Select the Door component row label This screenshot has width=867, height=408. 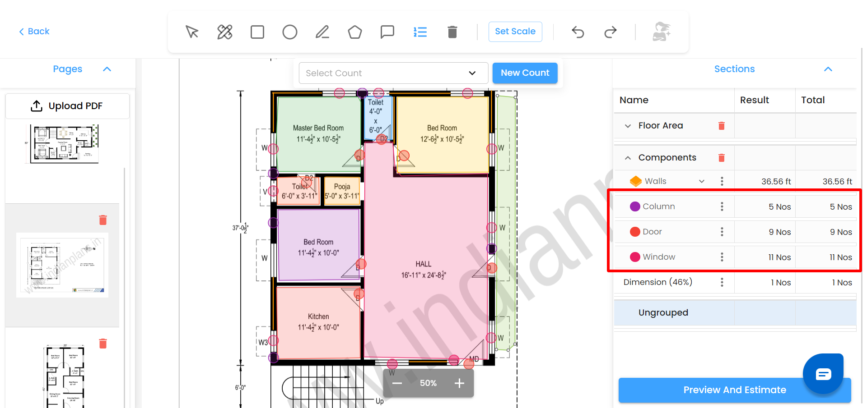pyautogui.click(x=652, y=232)
